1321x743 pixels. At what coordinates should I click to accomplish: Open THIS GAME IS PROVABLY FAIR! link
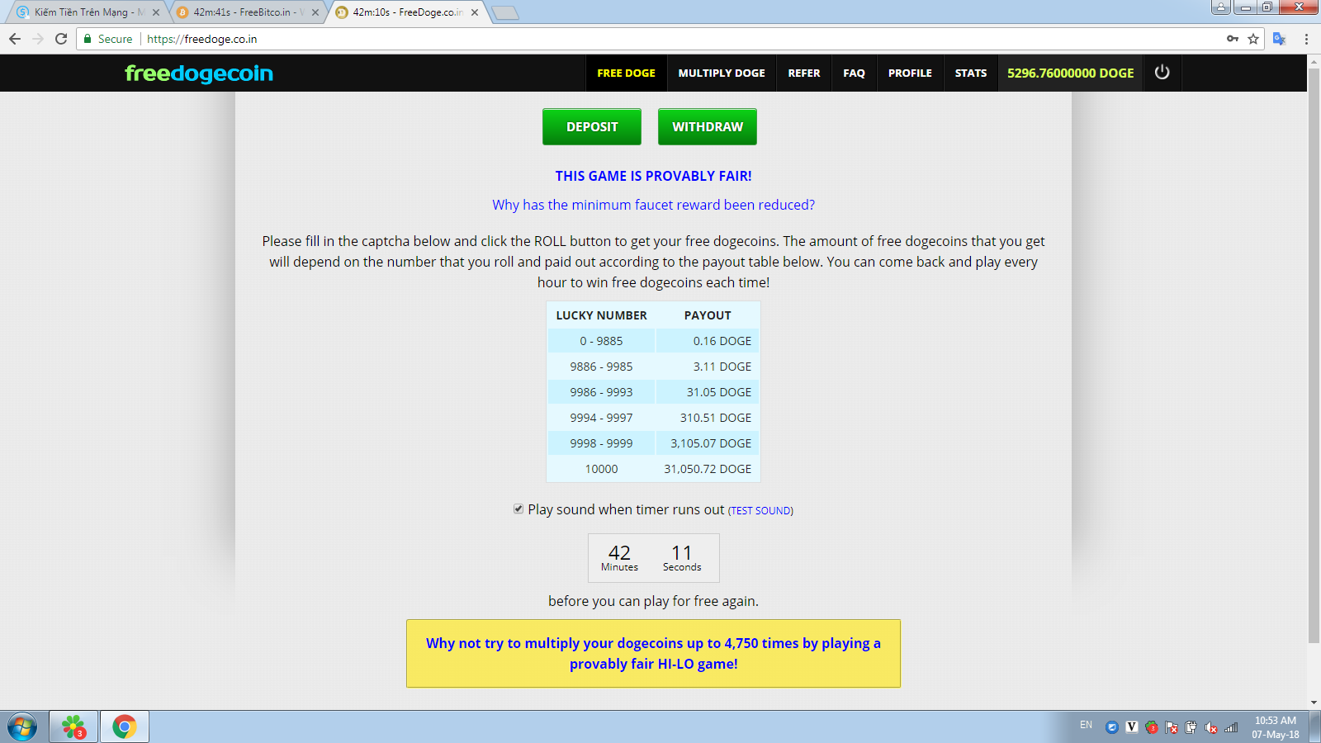(653, 176)
